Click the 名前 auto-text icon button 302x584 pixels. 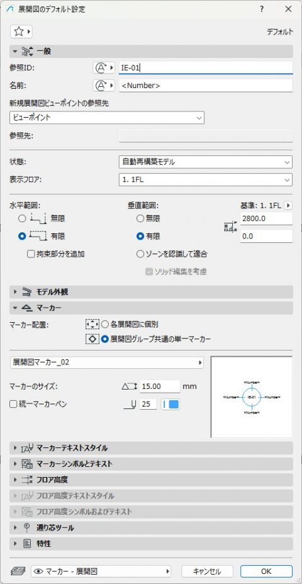pyautogui.click(x=104, y=86)
